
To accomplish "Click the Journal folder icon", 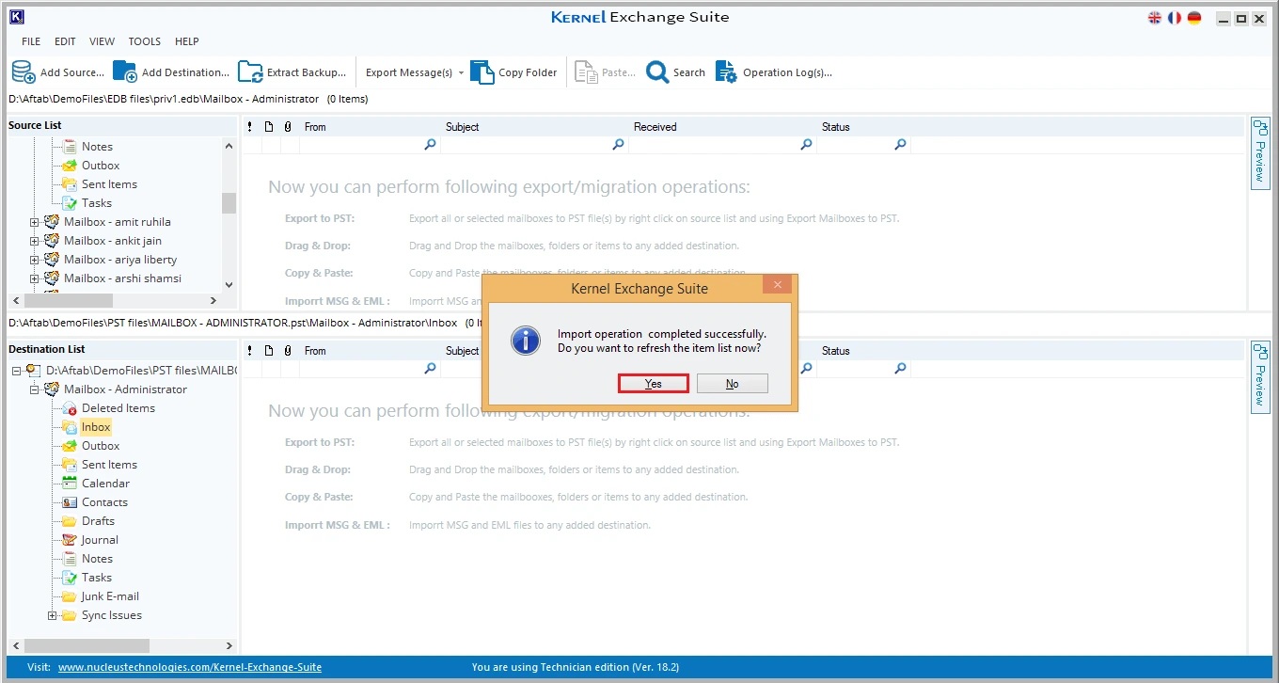I will [x=70, y=540].
